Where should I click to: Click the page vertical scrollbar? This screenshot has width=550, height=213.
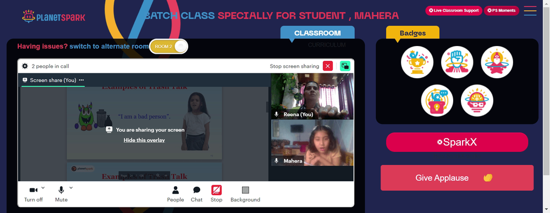pyautogui.click(x=547, y=91)
